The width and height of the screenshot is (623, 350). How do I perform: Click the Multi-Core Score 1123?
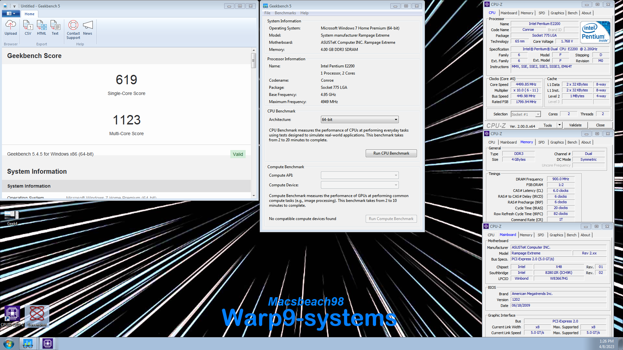(127, 120)
